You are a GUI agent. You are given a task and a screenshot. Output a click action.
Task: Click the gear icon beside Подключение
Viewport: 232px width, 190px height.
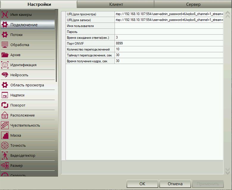click(x=5, y=25)
